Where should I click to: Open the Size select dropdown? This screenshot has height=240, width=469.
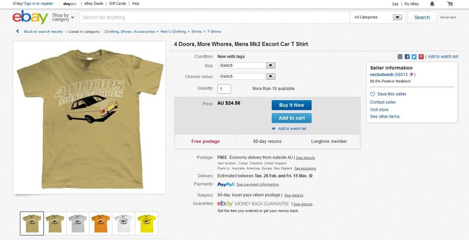[x=246, y=66]
